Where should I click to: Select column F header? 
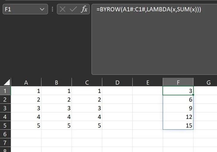tap(178, 82)
